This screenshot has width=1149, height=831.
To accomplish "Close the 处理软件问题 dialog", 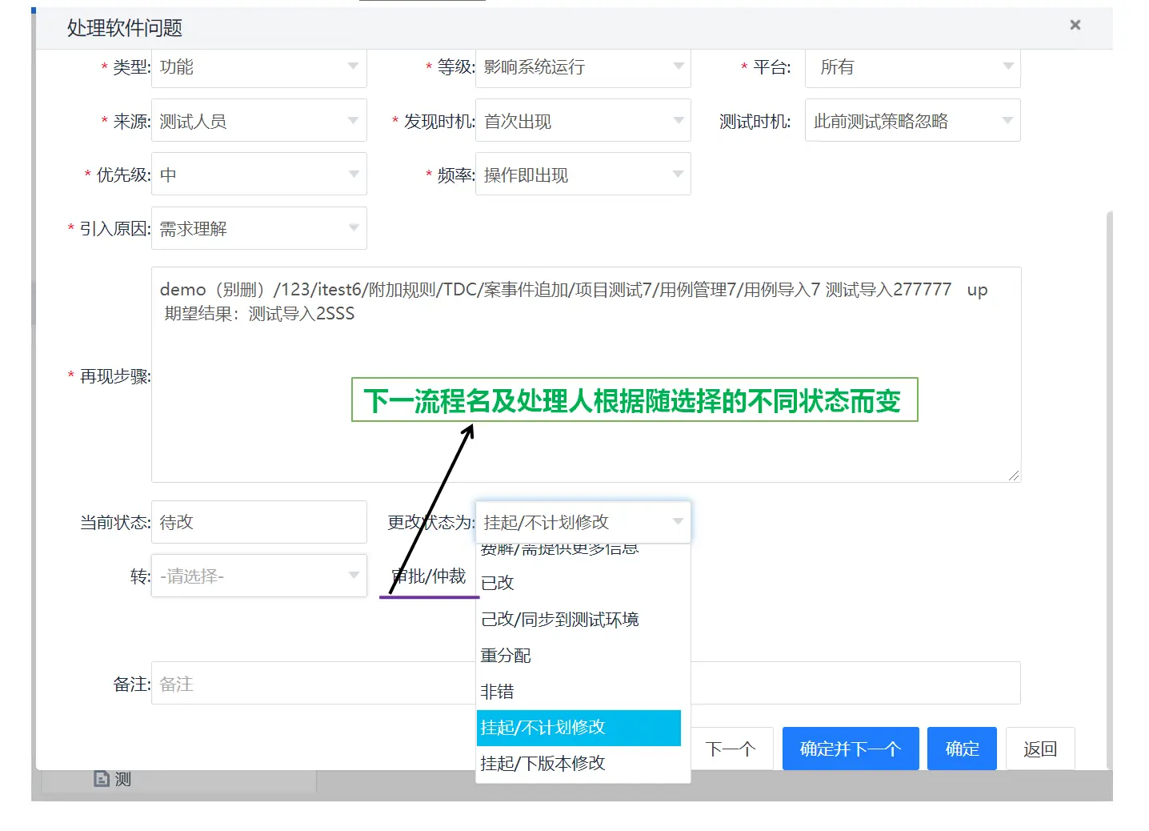I will click(1075, 25).
